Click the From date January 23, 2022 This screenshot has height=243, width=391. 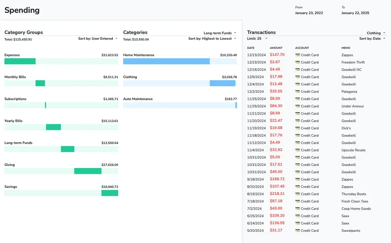point(309,13)
